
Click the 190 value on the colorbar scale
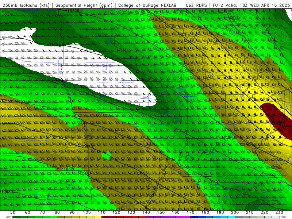tap(220, 212)
